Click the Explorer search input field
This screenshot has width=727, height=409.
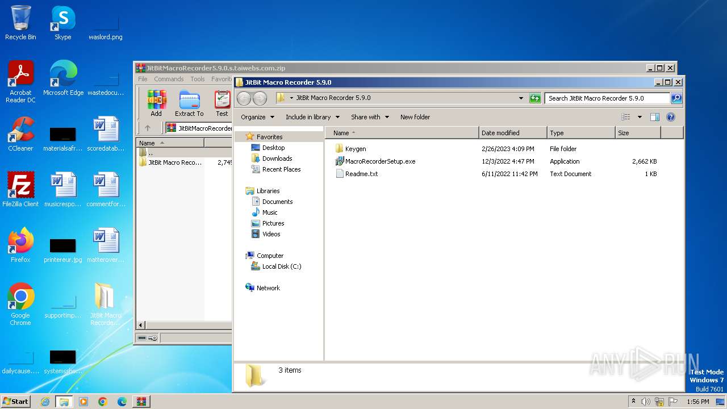pyautogui.click(x=607, y=98)
